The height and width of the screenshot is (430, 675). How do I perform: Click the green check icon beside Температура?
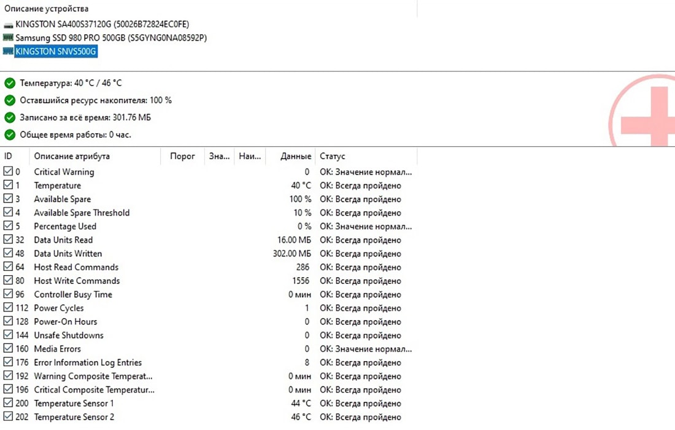point(9,83)
